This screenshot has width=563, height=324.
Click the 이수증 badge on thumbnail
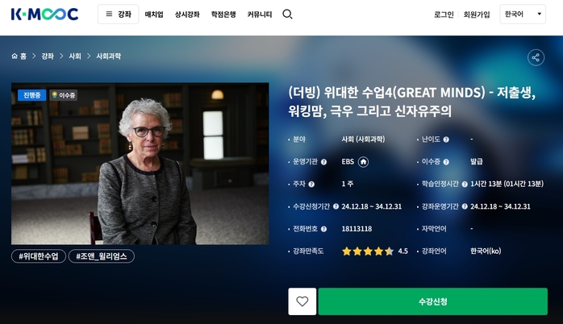pos(63,95)
